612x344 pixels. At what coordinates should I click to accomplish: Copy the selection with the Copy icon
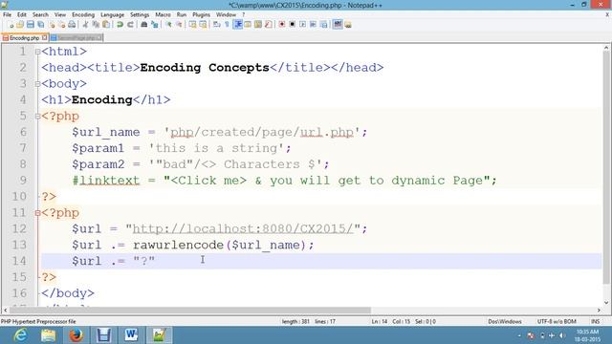coord(96,25)
